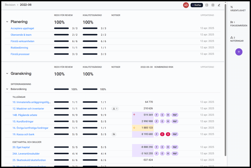Go to the Revision breadcrumb

(10, 5)
